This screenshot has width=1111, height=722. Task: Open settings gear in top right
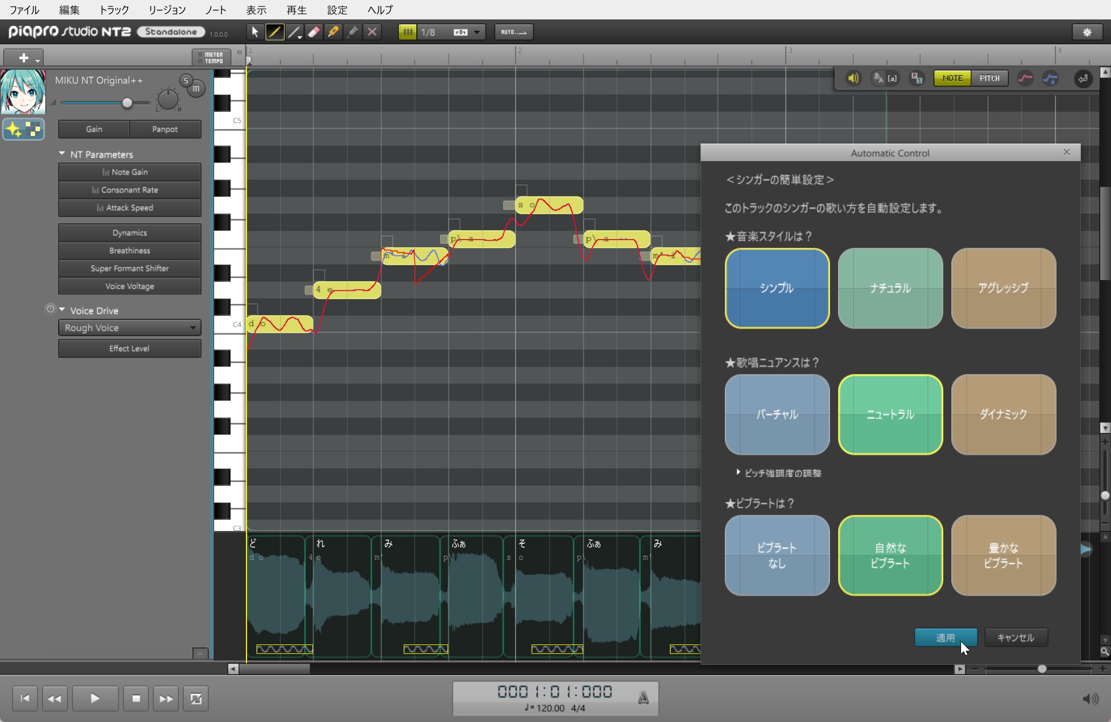pyautogui.click(x=1087, y=32)
